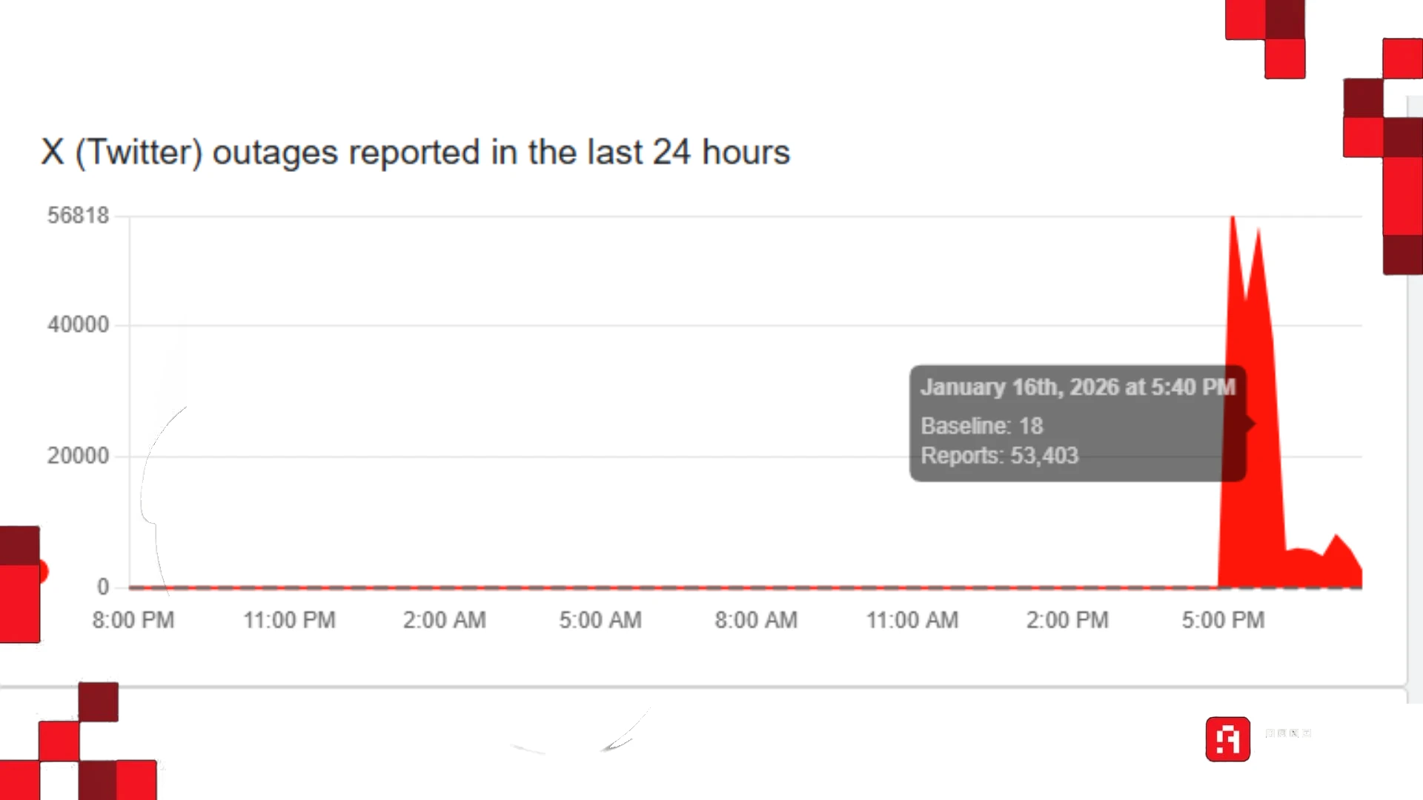Click the 56818 y-axis label
Screen dimensions: 1423x800
pos(78,216)
